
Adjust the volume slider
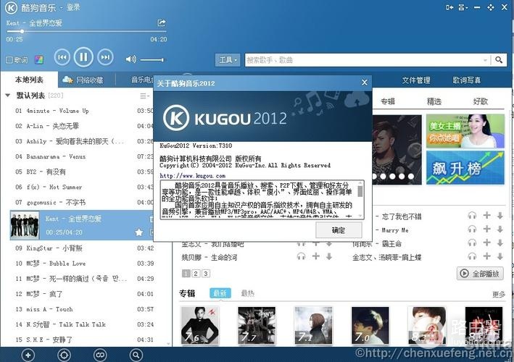[x=152, y=60]
